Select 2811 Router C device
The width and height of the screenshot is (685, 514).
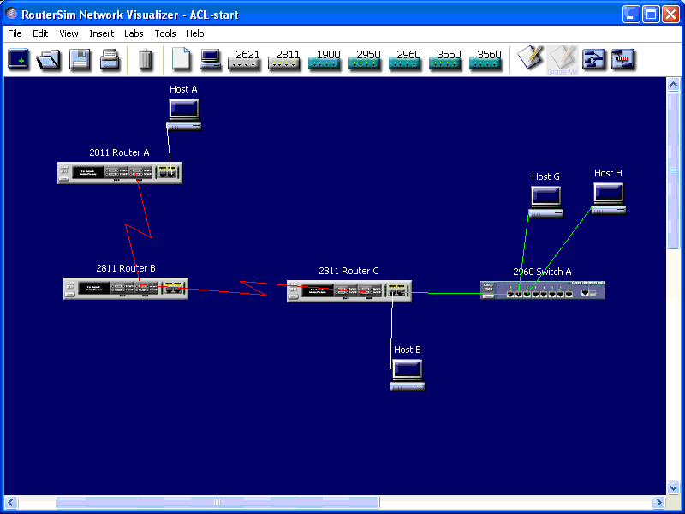[349, 291]
